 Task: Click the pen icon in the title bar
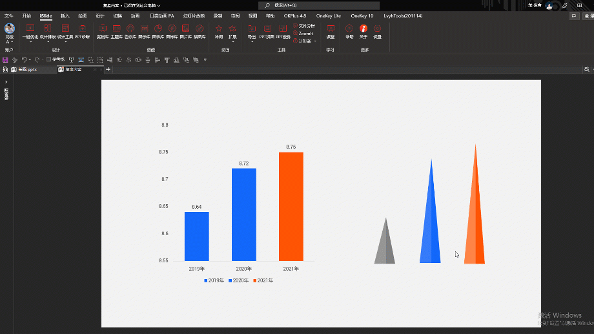point(565,5)
